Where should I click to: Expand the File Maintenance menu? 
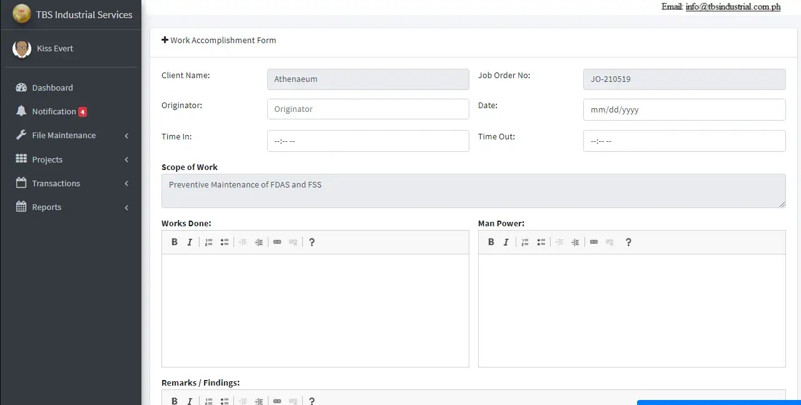click(x=64, y=135)
